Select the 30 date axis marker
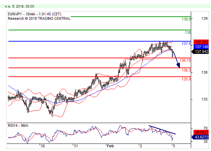The image size is (211, 151). tap(43, 146)
